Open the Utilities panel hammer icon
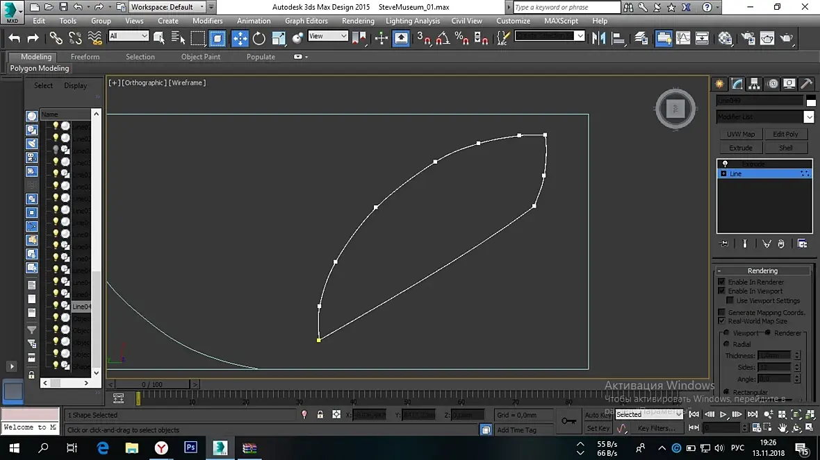820x460 pixels. pyautogui.click(x=807, y=84)
